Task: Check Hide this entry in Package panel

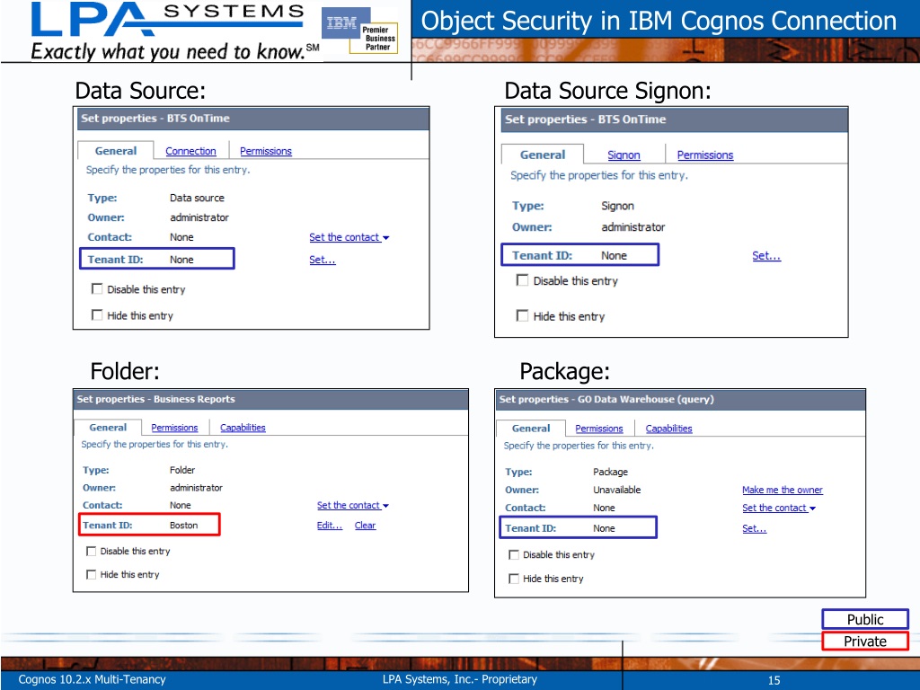Action: pos(514,579)
